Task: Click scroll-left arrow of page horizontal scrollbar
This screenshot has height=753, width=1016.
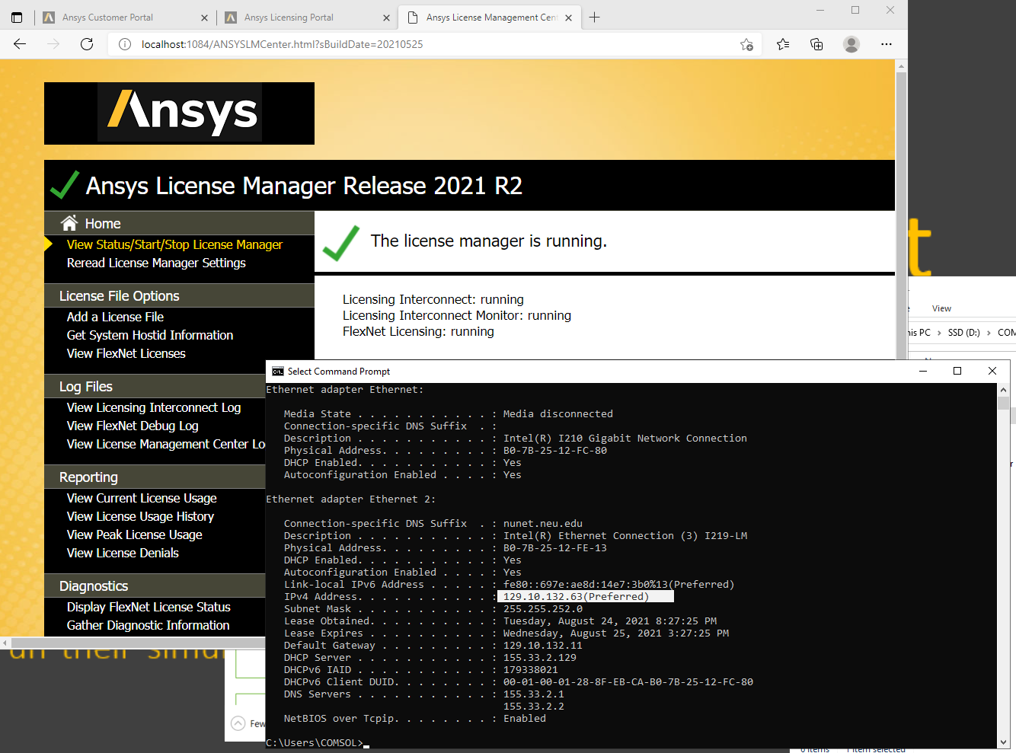Action: coord(5,643)
